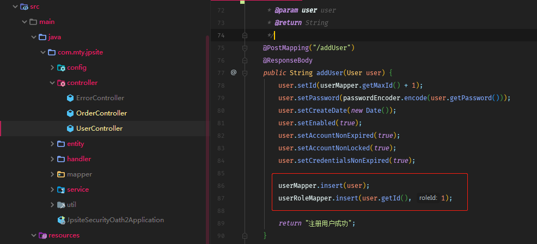
Task: Click the @ gutter icon on line 77
Action: click(x=234, y=72)
